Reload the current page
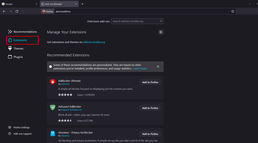Viewport: 258px width, 143px height. point(17,11)
